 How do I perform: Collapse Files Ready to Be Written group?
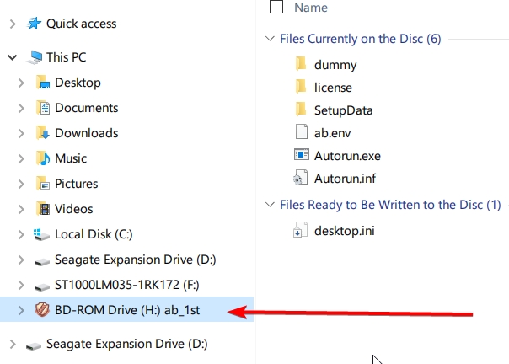pyautogui.click(x=270, y=205)
